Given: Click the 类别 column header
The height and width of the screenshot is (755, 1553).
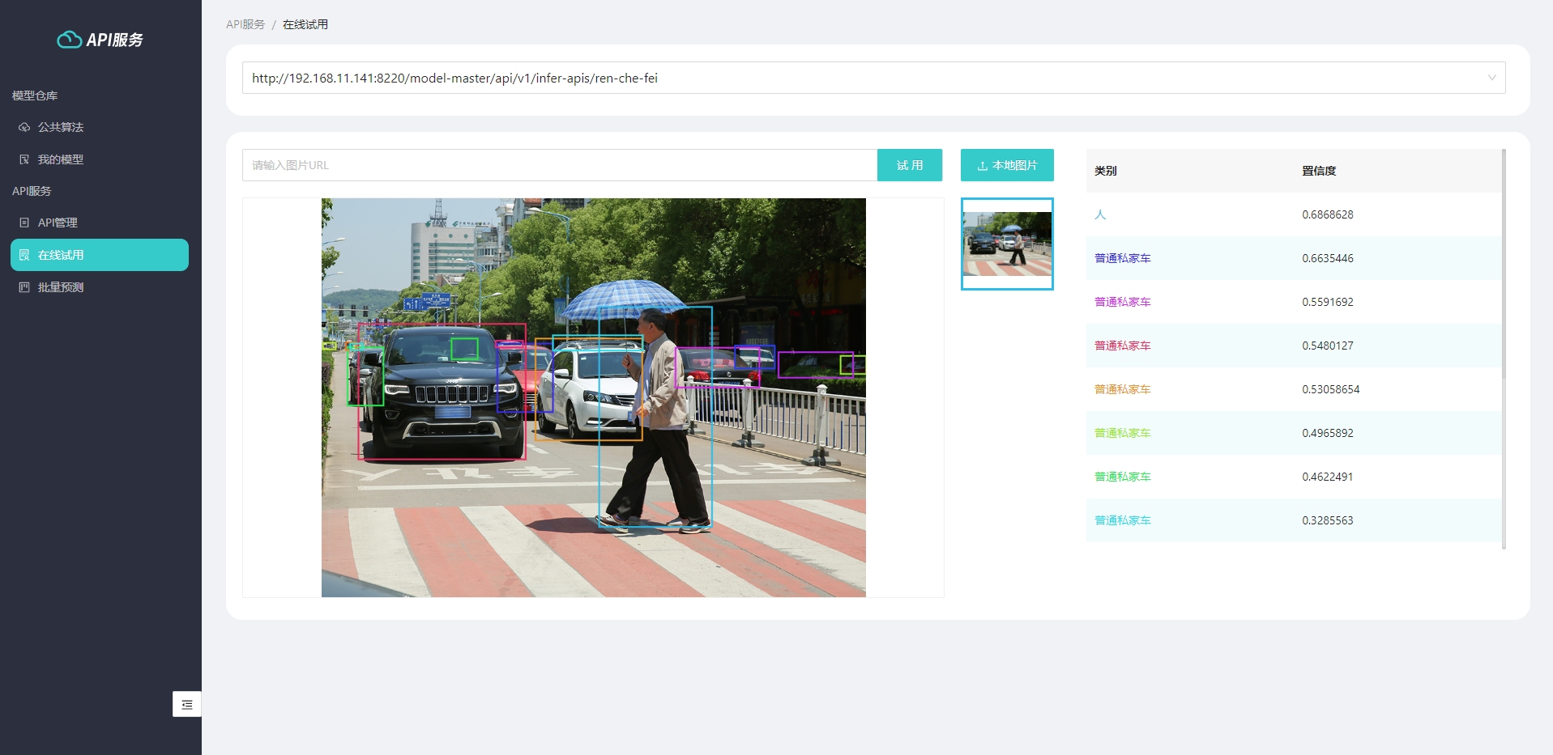Looking at the screenshot, I should pyautogui.click(x=1106, y=171).
